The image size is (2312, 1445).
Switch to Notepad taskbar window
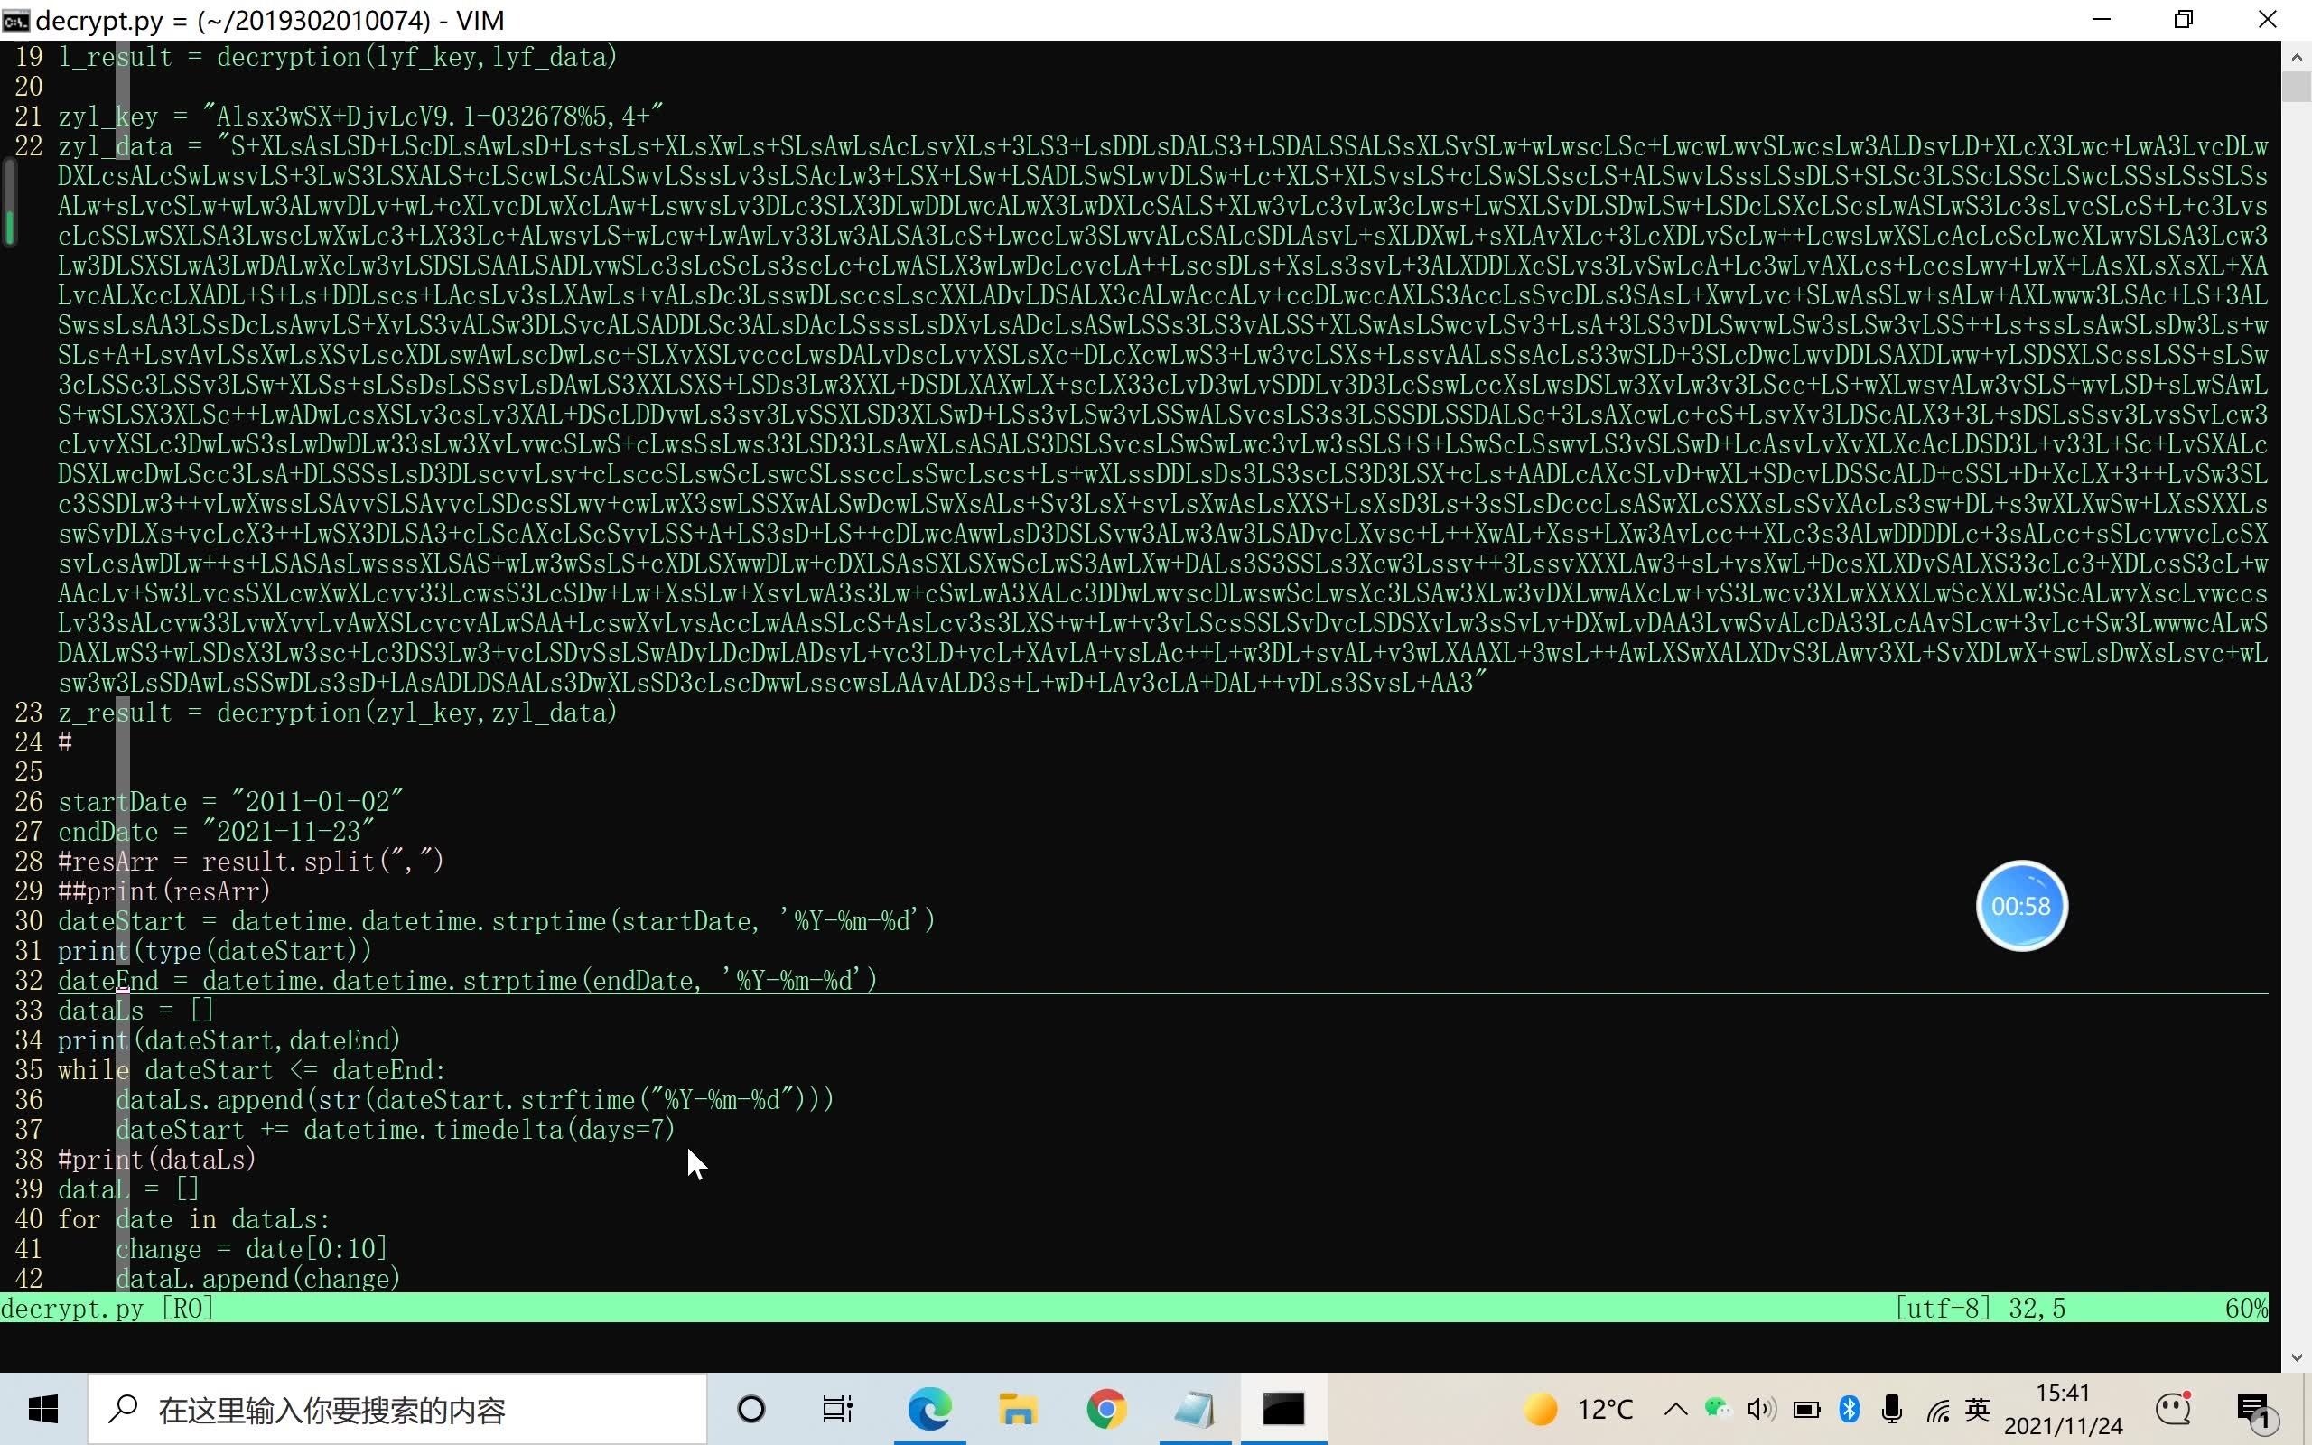[1194, 1410]
